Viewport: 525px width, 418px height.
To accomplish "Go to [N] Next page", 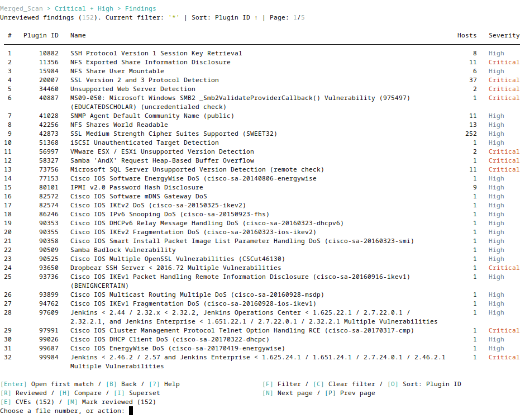I will pos(287,393).
